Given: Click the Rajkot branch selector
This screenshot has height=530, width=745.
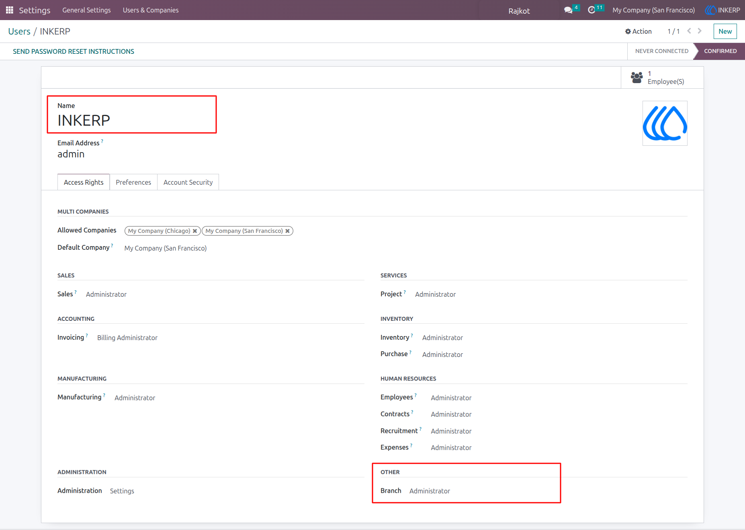Looking at the screenshot, I should click(519, 11).
